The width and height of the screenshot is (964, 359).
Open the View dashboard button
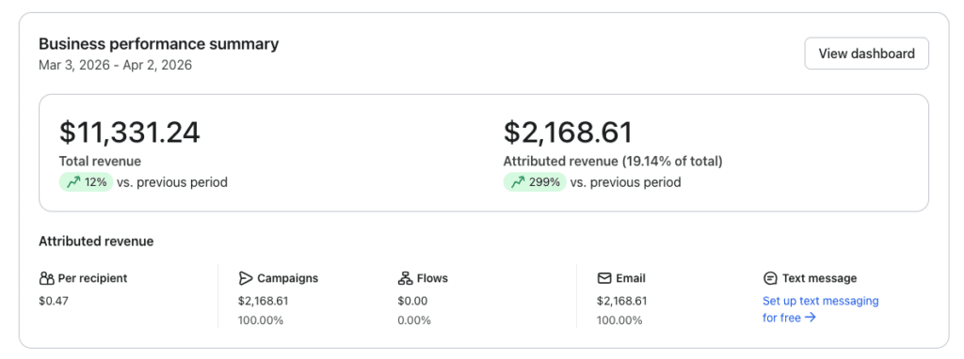pos(866,54)
